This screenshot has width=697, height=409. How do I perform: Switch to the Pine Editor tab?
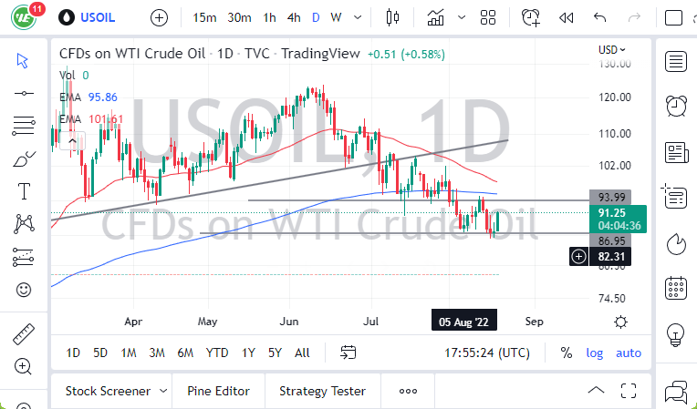[x=218, y=391]
